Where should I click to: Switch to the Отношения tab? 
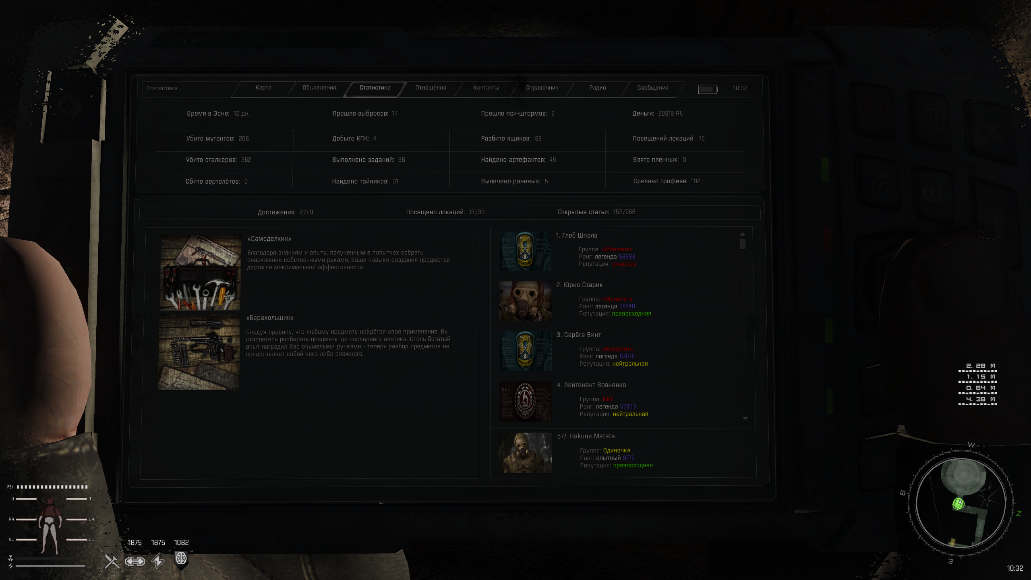click(x=431, y=88)
